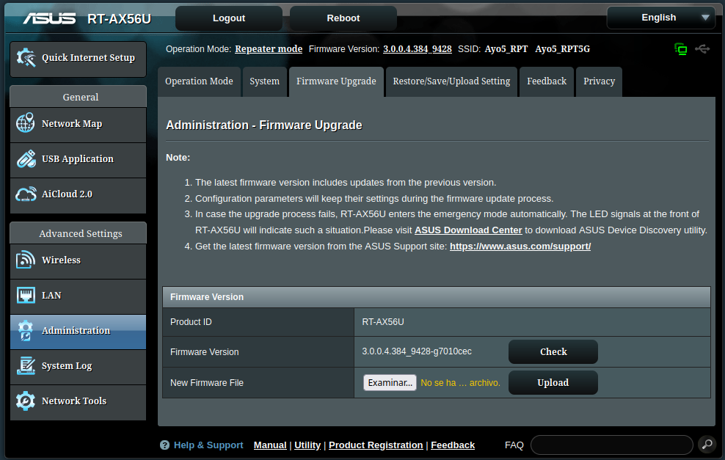725x460 pixels.
Task: Open the Product Registration link
Action: [x=376, y=445]
